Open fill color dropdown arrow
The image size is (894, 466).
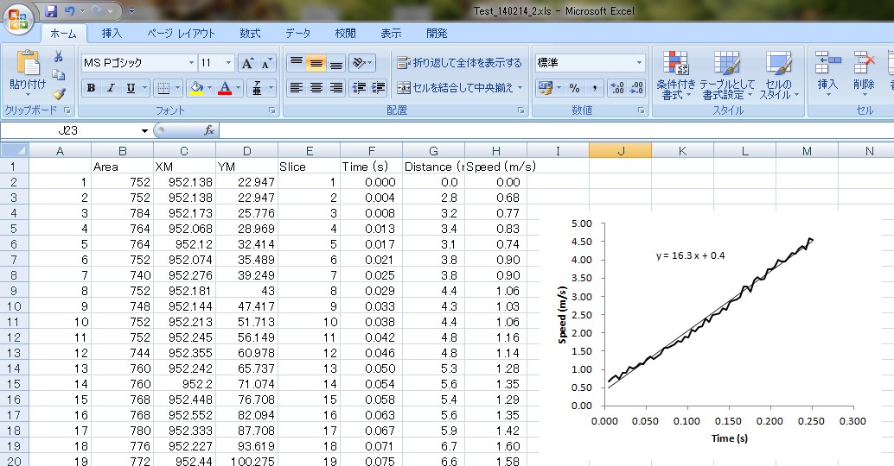[209, 88]
